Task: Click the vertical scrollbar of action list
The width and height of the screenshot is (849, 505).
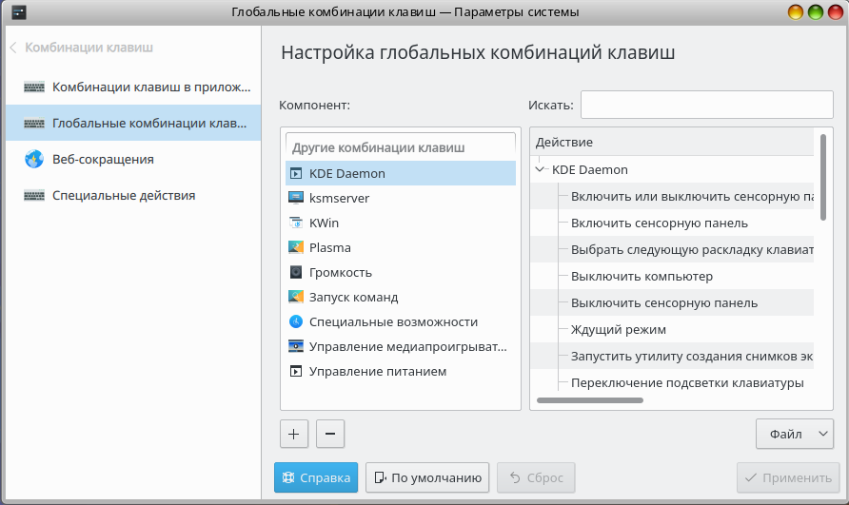Action: pos(823,177)
